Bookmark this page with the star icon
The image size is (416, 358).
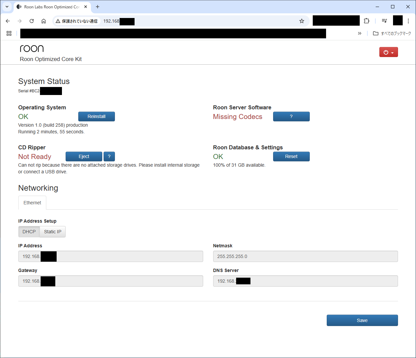pyautogui.click(x=302, y=21)
